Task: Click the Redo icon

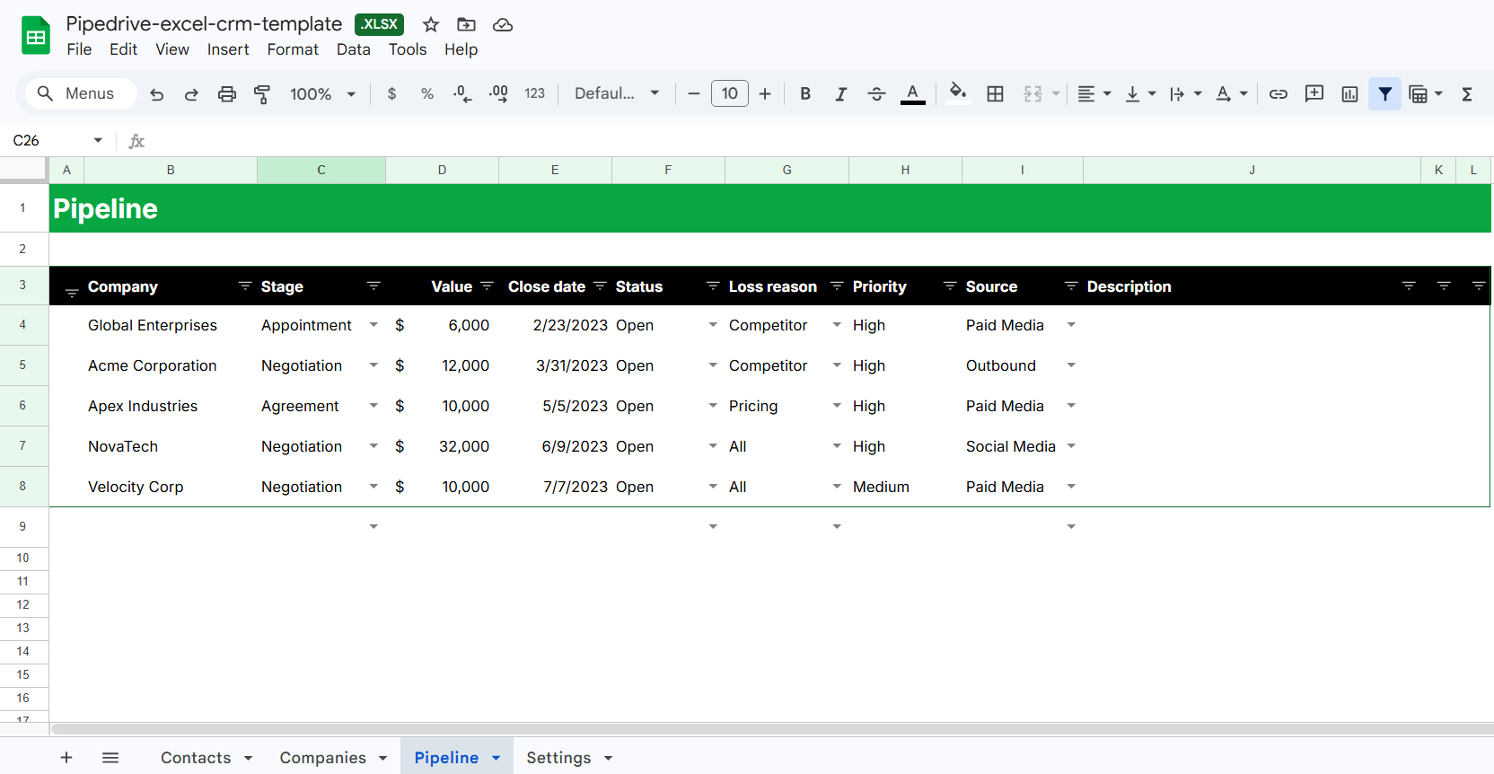Action: pyautogui.click(x=191, y=93)
